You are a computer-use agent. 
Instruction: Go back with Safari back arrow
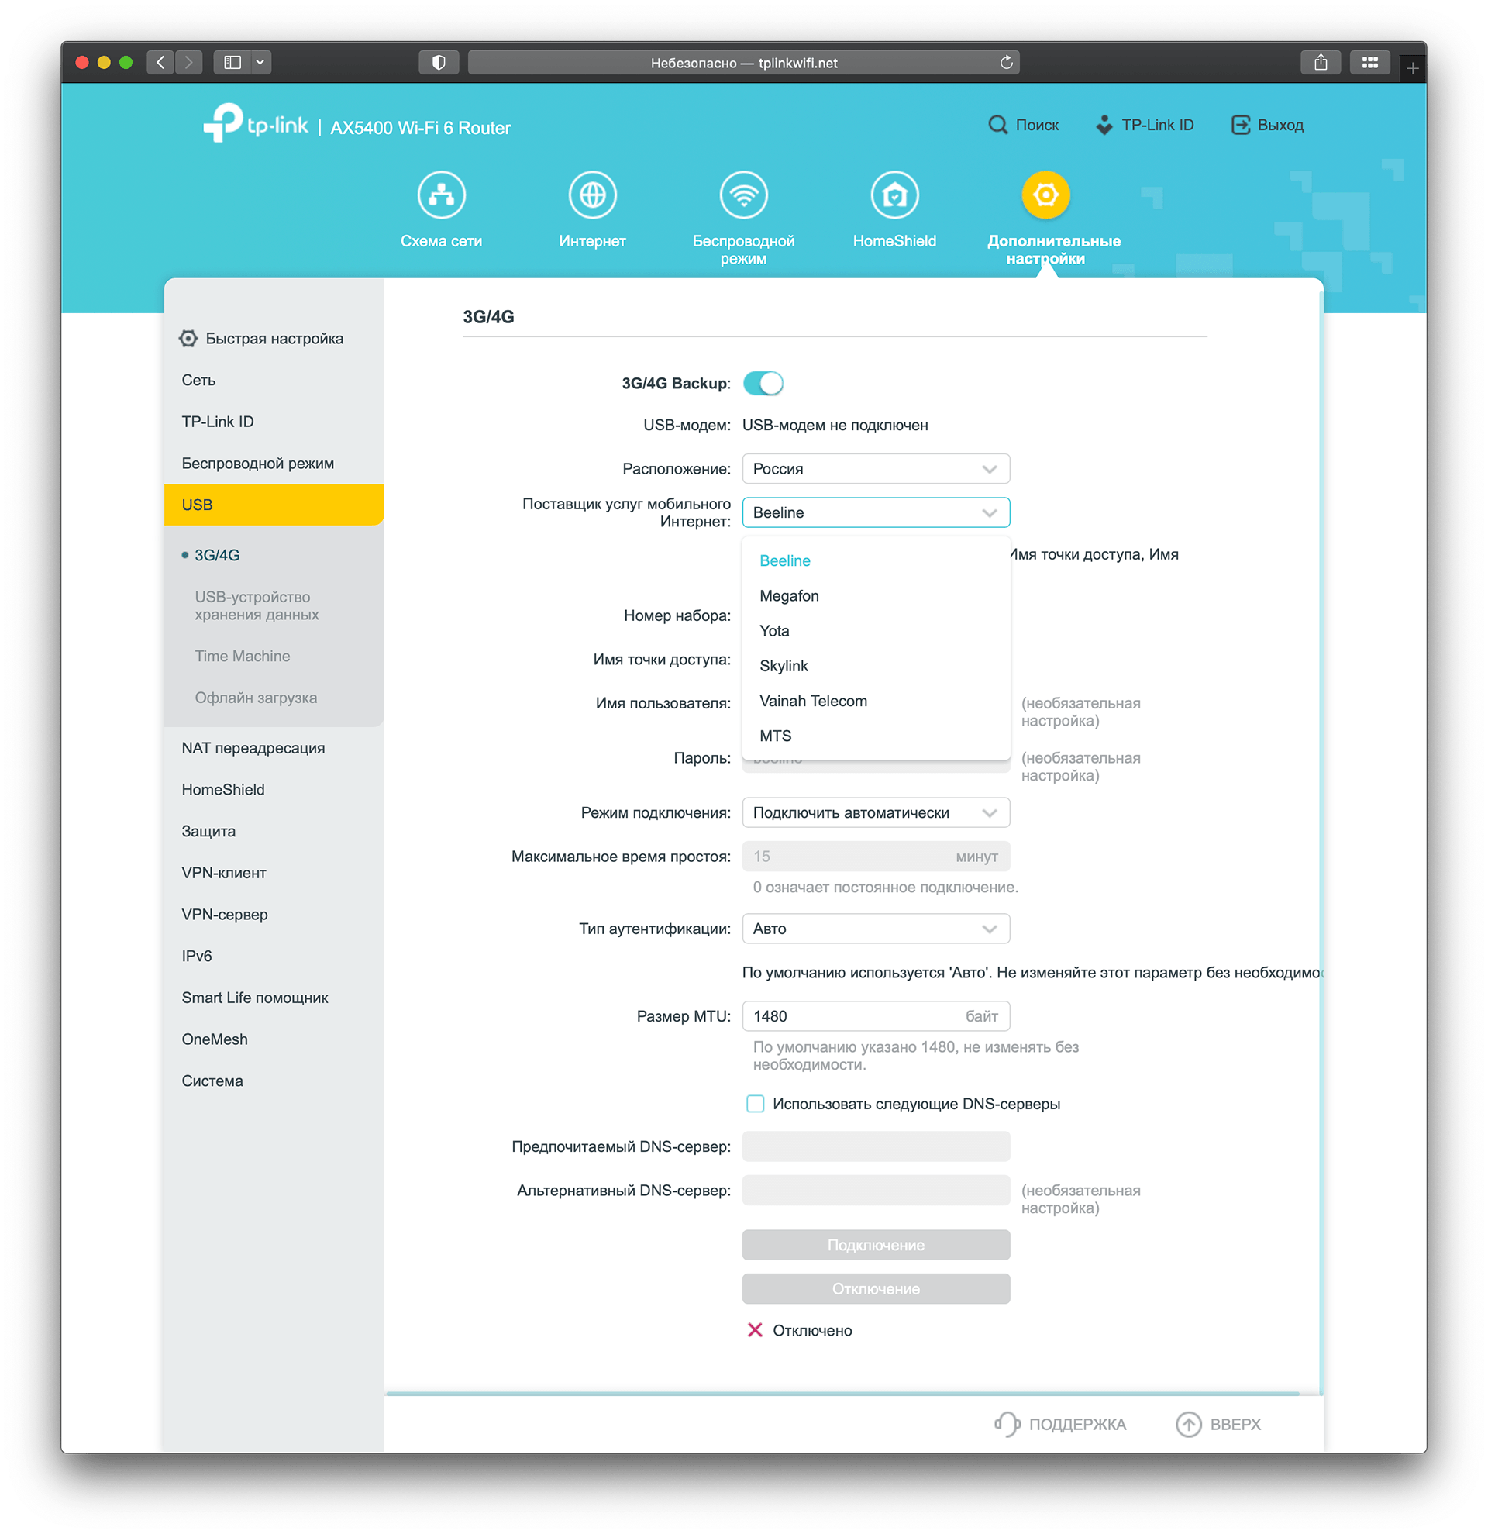[x=160, y=63]
